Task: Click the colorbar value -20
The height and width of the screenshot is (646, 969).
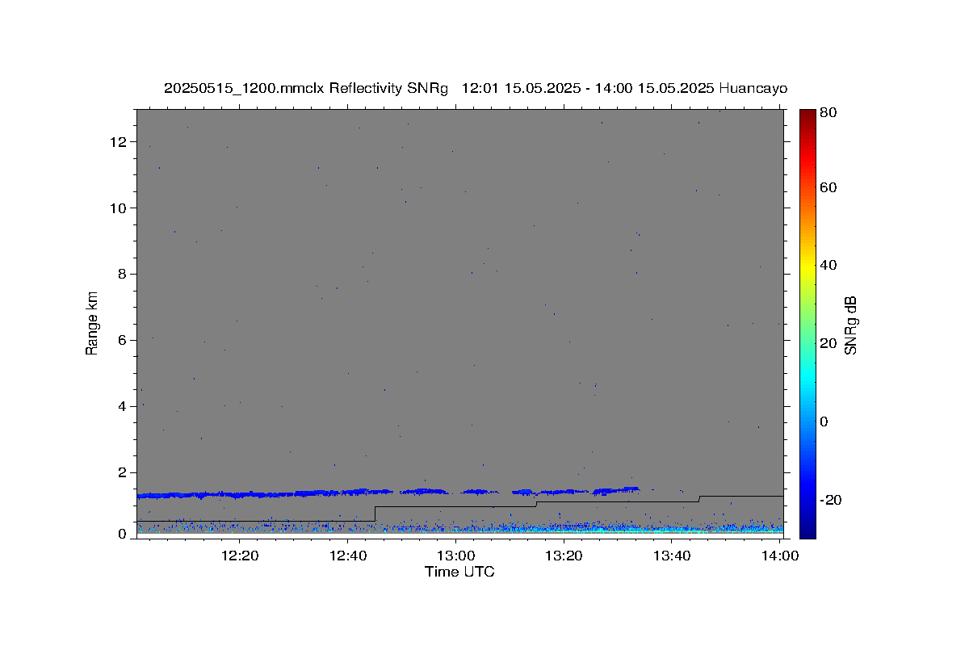Action: pos(830,501)
